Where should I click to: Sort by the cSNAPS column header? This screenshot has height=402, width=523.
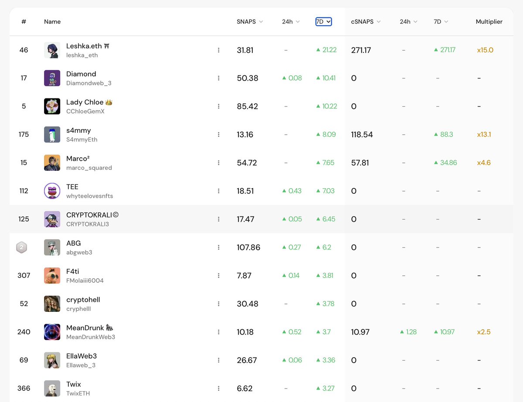tap(366, 21)
